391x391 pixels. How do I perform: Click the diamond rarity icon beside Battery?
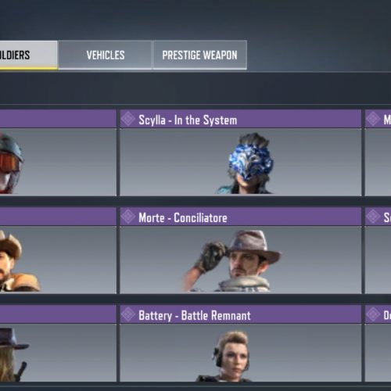point(128,314)
